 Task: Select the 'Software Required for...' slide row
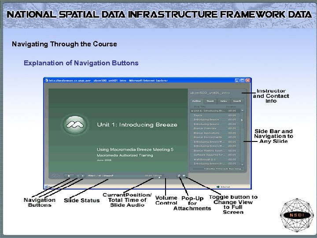(215, 155)
